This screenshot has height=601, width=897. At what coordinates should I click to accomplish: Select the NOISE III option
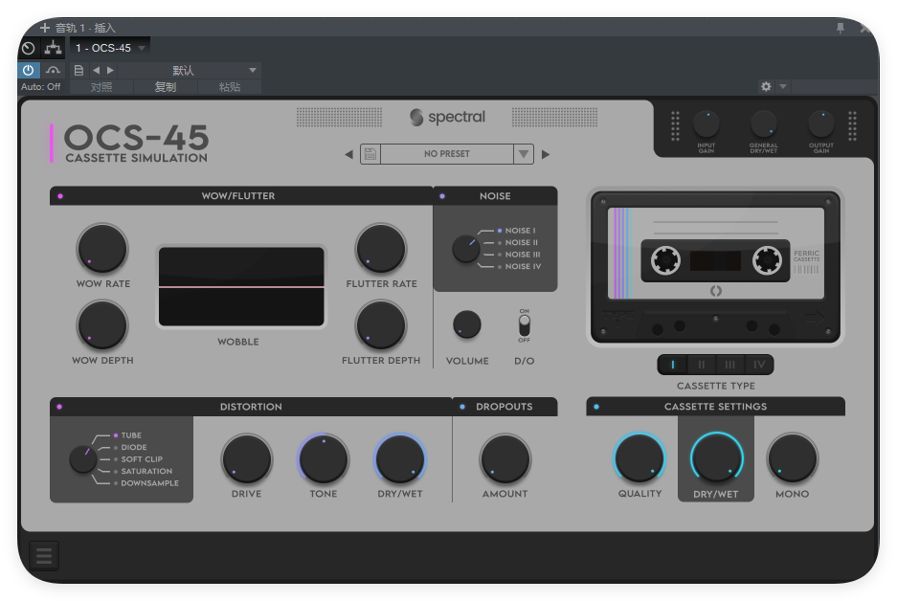pyautogui.click(x=519, y=255)
